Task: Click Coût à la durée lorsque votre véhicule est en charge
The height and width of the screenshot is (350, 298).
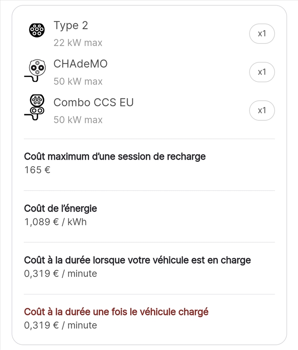Action: 138,259
